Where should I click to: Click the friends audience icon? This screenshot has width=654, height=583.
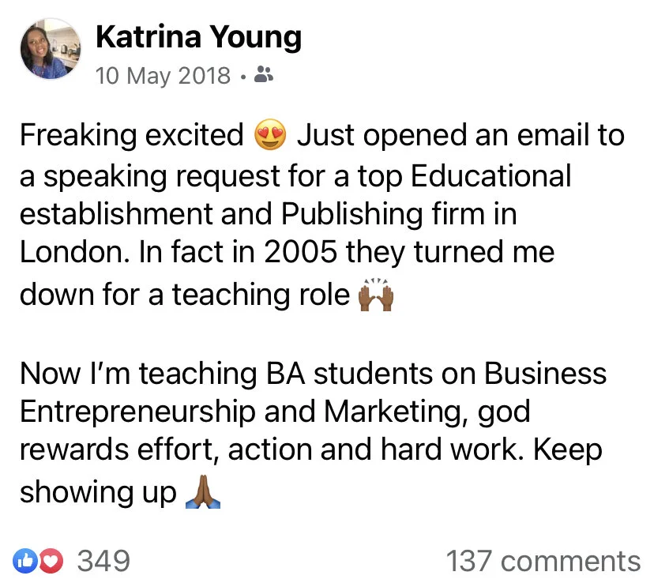click(x=264, y=74)
